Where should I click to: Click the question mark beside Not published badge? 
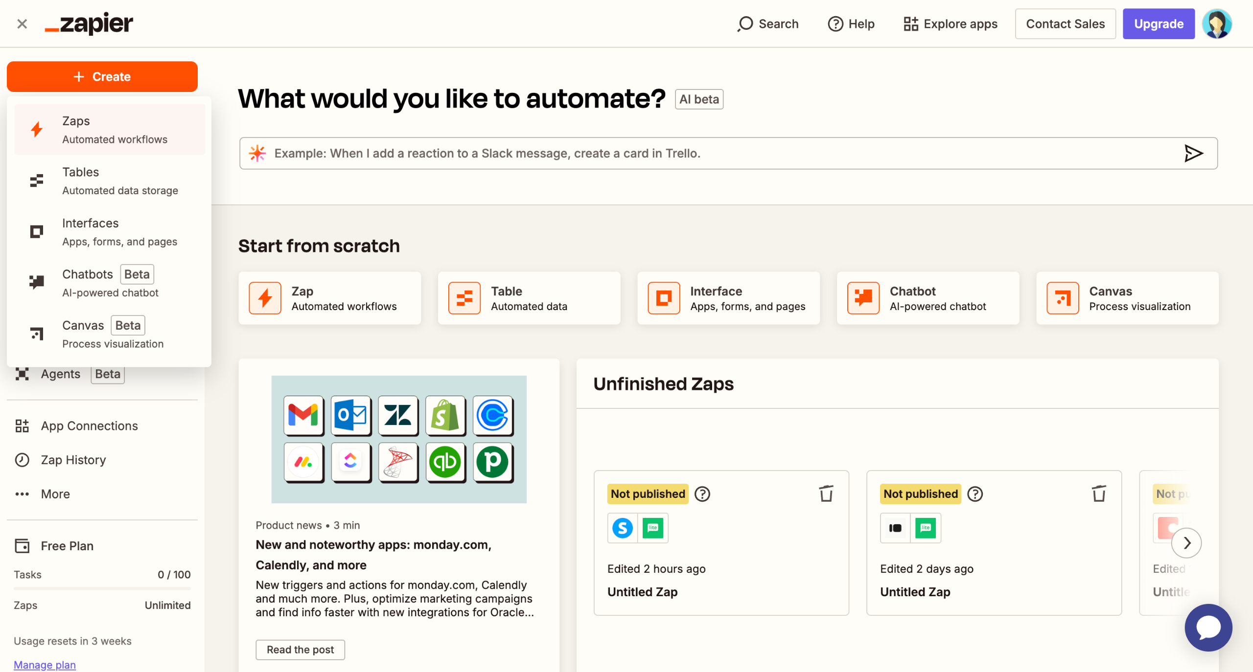tap(702, 494)
